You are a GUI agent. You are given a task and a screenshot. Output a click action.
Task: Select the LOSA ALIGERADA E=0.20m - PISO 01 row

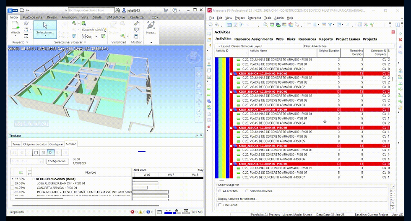coord(71,183)
